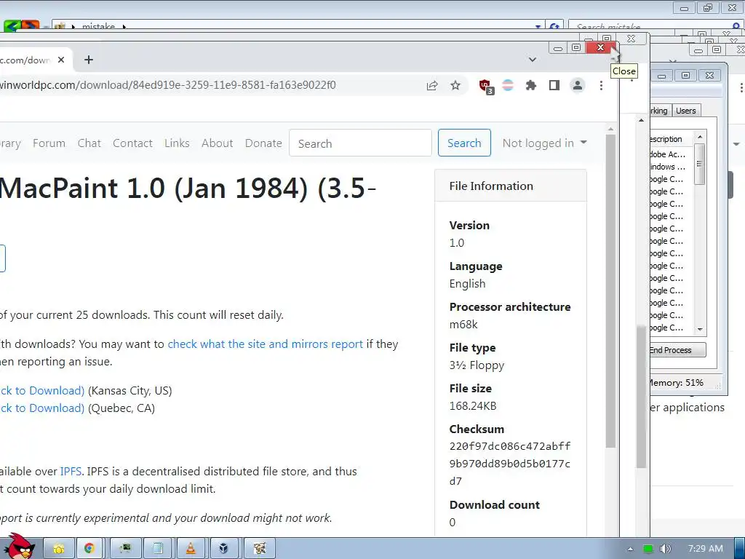Open the Donate page link

[x=263, y=143]
